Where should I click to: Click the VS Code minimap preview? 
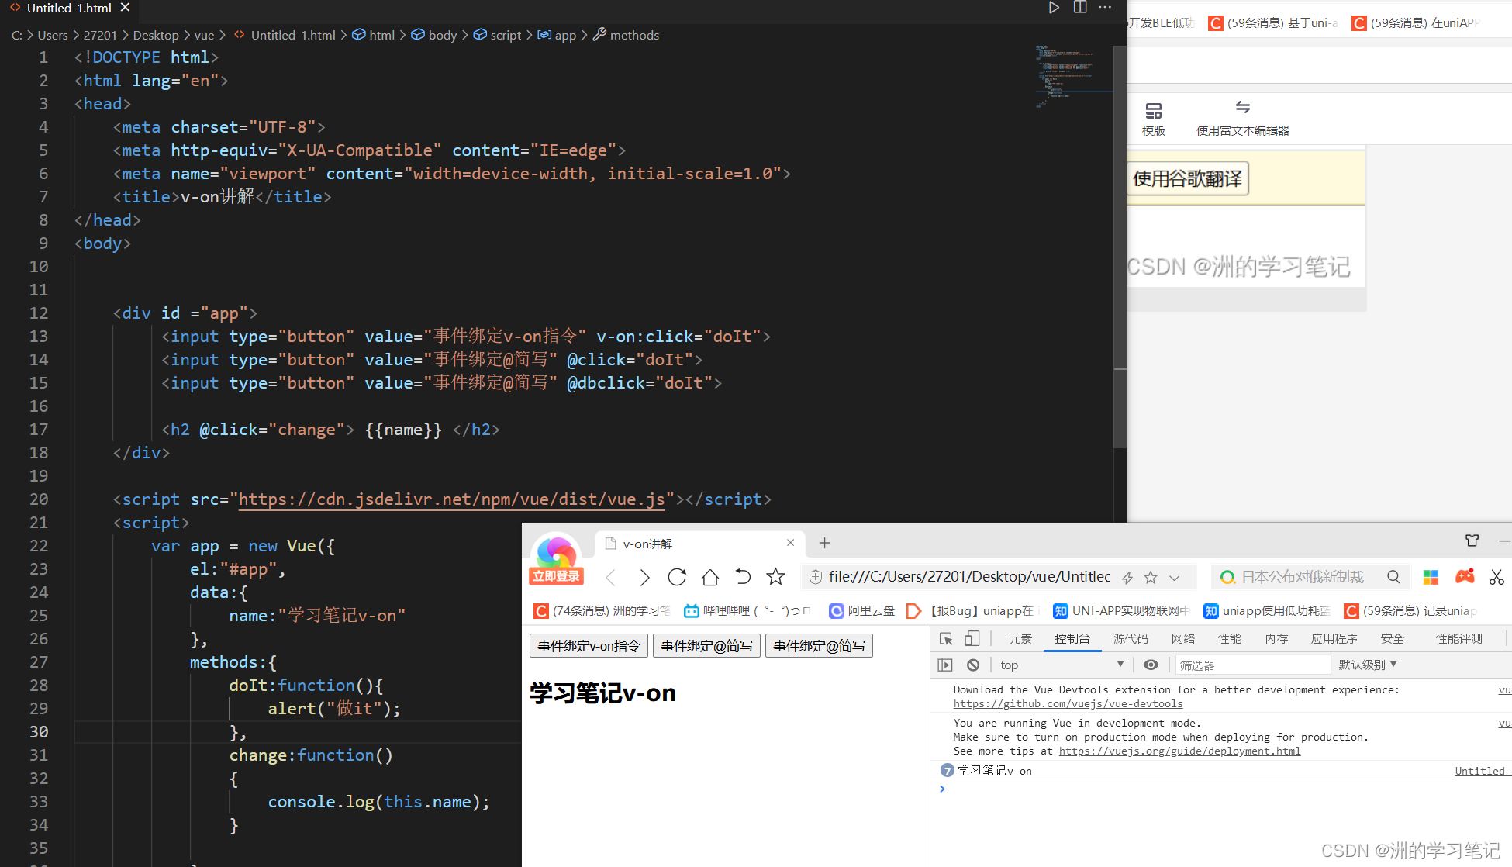1074,76
